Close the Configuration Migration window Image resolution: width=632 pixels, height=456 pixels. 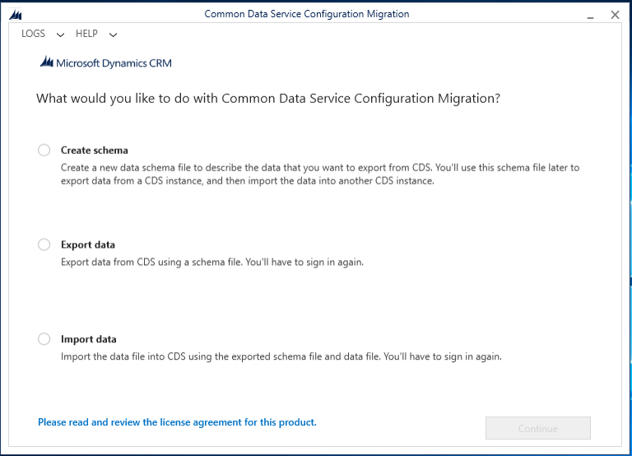tap(614, 15)
